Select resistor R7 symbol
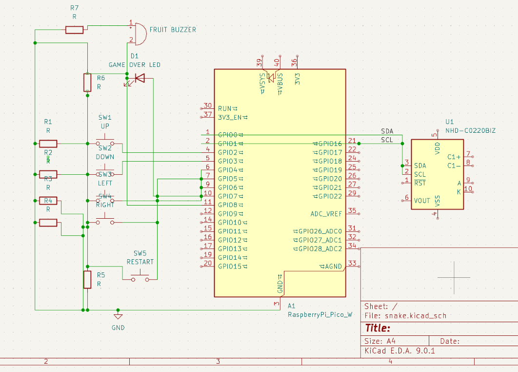The image size is (518, 372). 74,30
